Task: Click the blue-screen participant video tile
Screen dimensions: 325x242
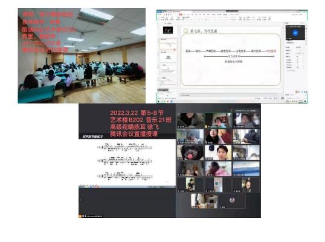Action: tap(246, 169)
